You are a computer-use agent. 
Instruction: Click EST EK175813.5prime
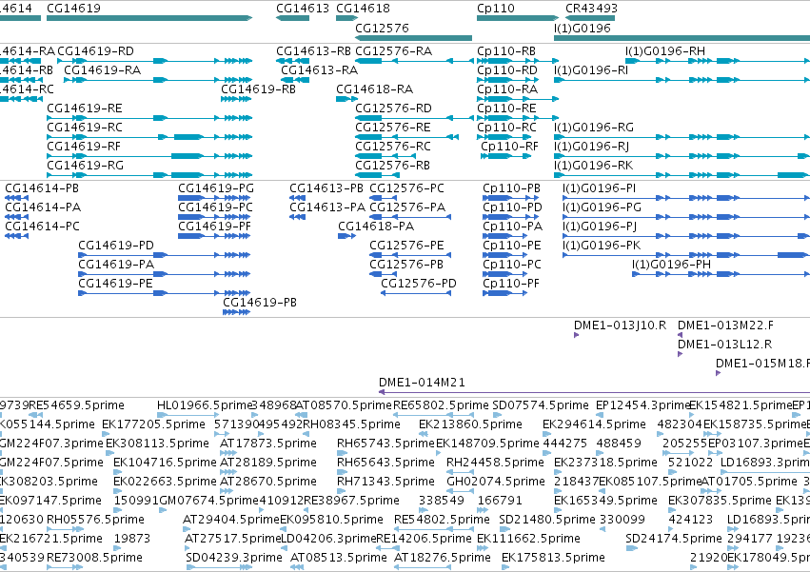pos(505,567)
